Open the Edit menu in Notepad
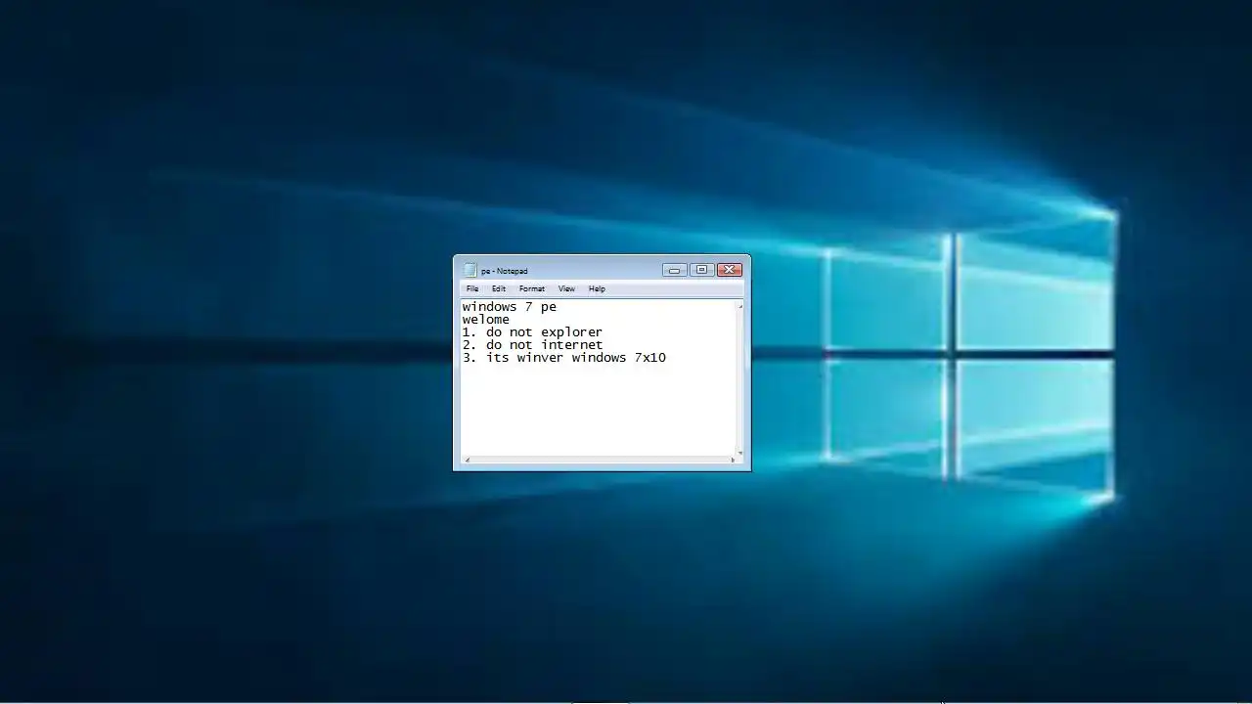The height and width of the screenshot is (704, 1252). (x=499, y=288)
